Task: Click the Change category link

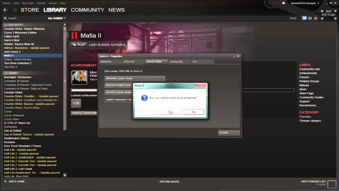Action: tap(311, 121)
